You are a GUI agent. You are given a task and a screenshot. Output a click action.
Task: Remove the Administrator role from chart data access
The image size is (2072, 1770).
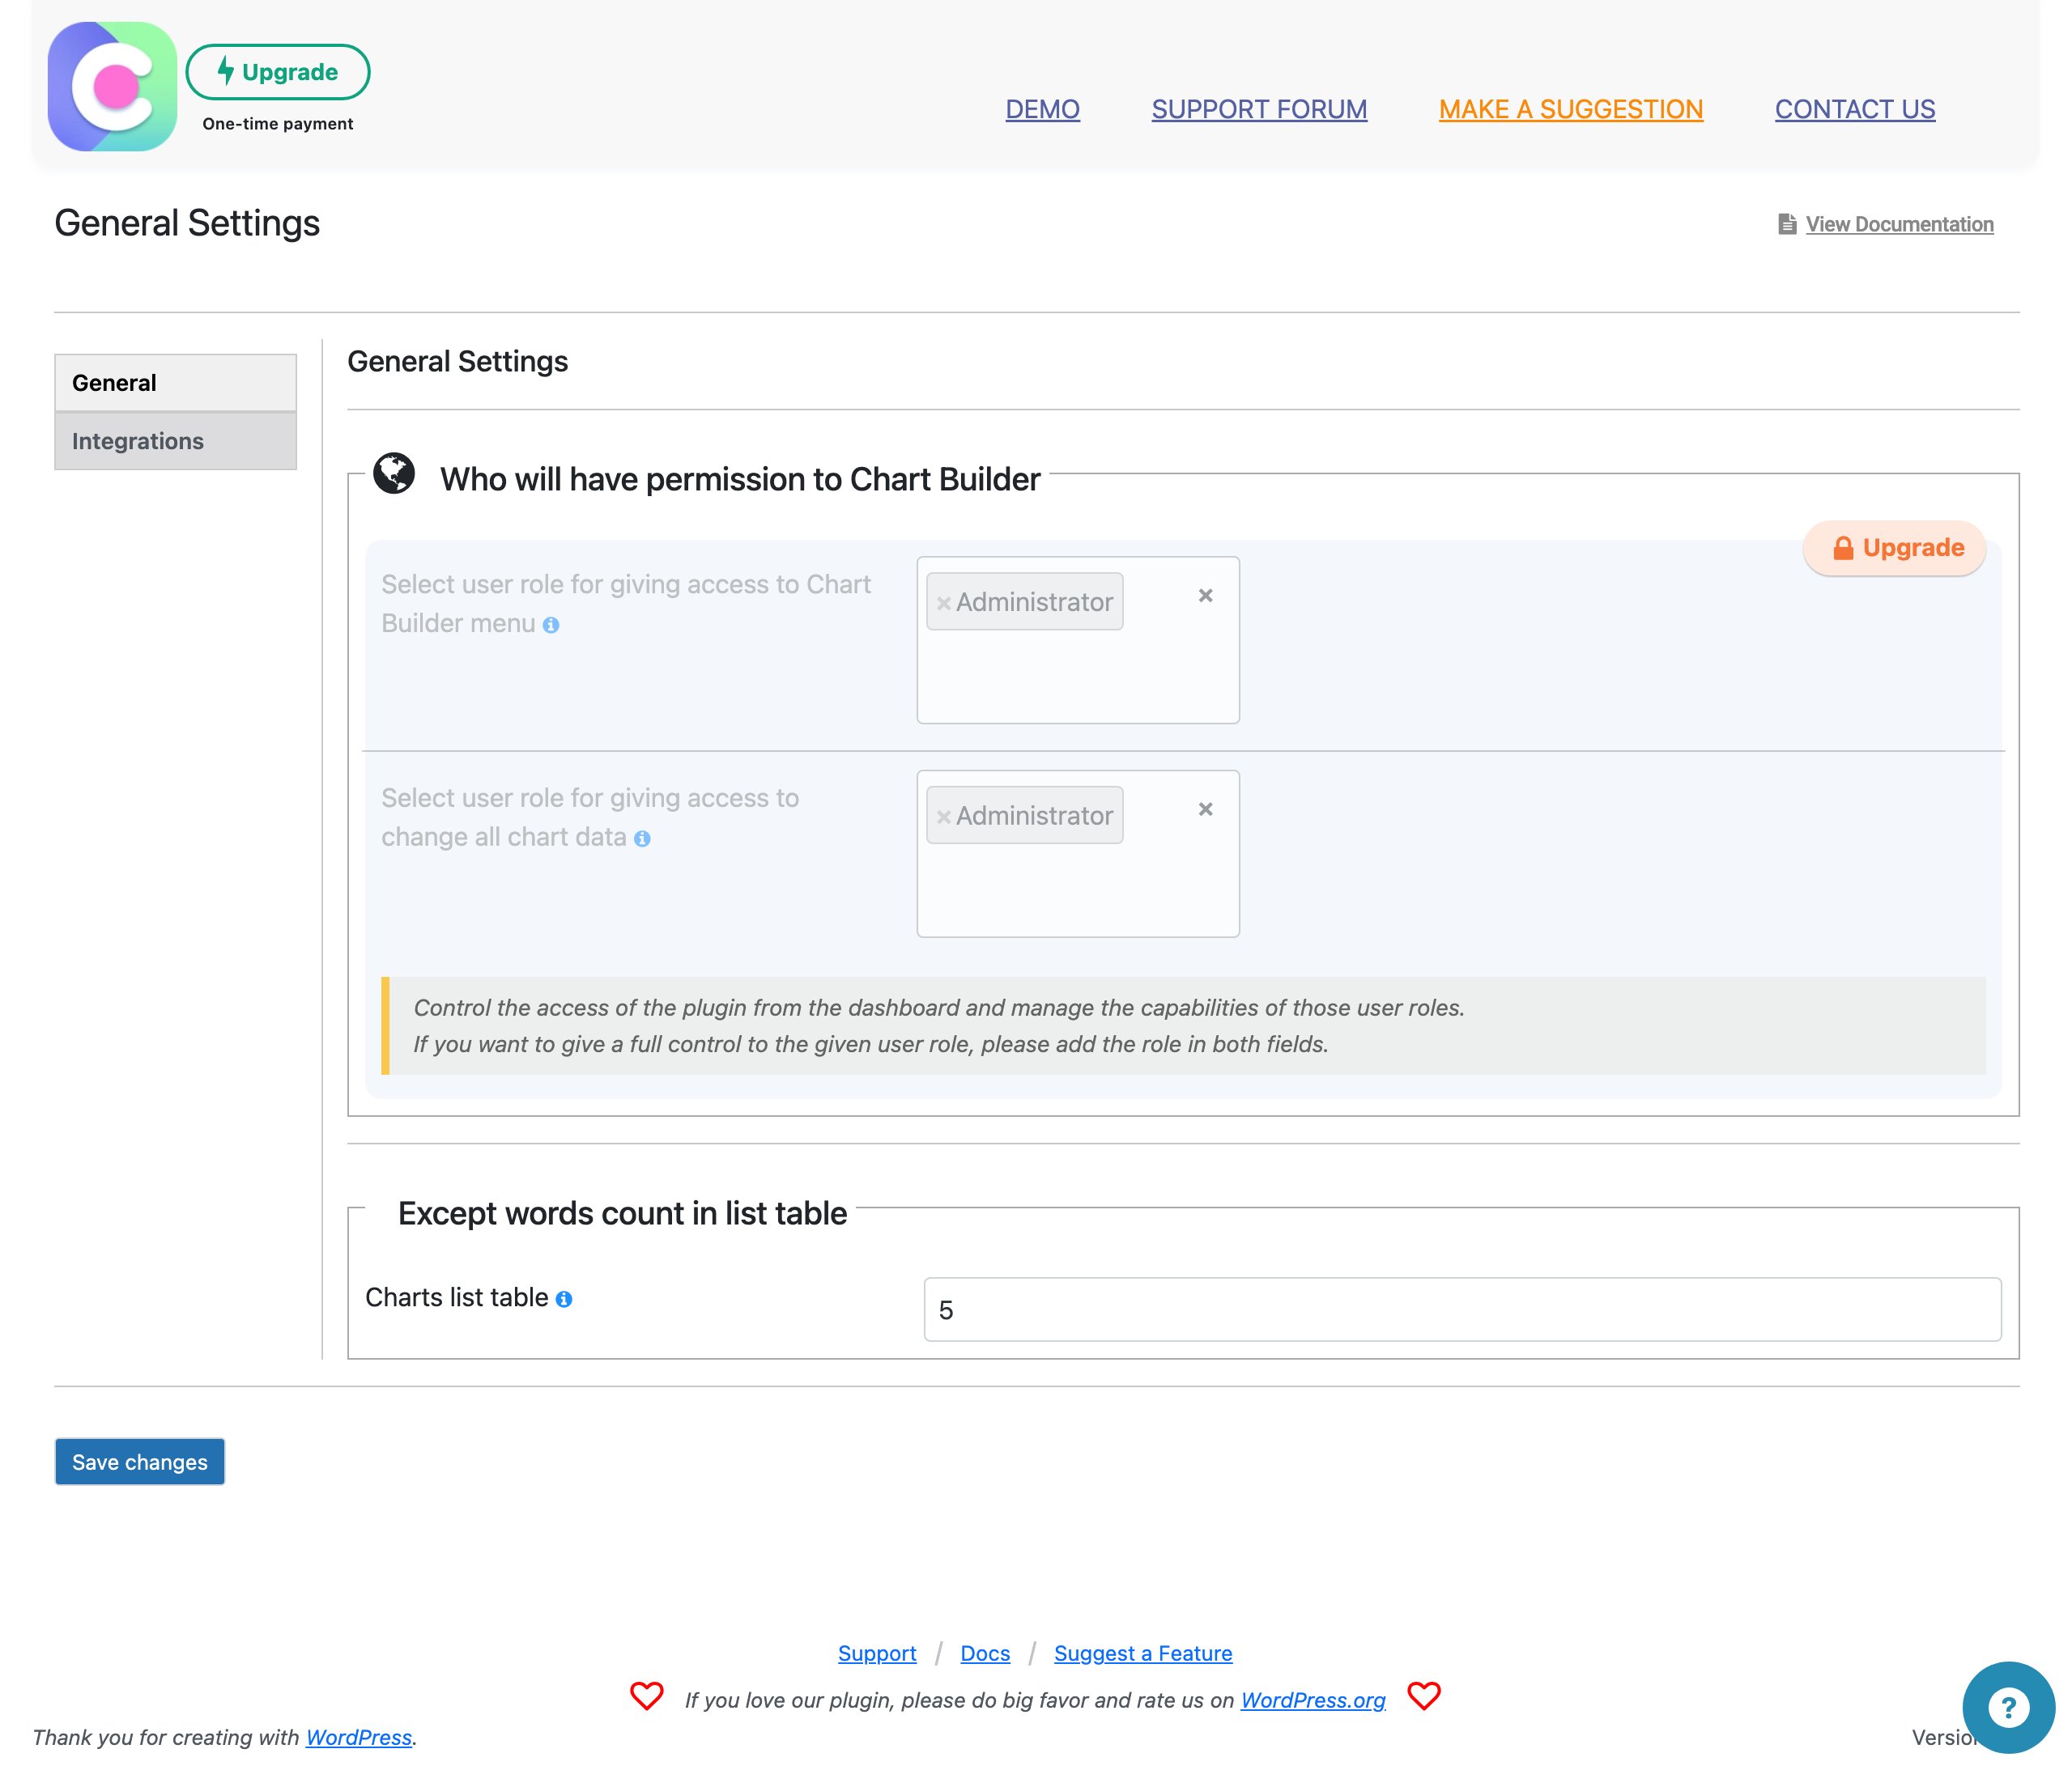944,816
